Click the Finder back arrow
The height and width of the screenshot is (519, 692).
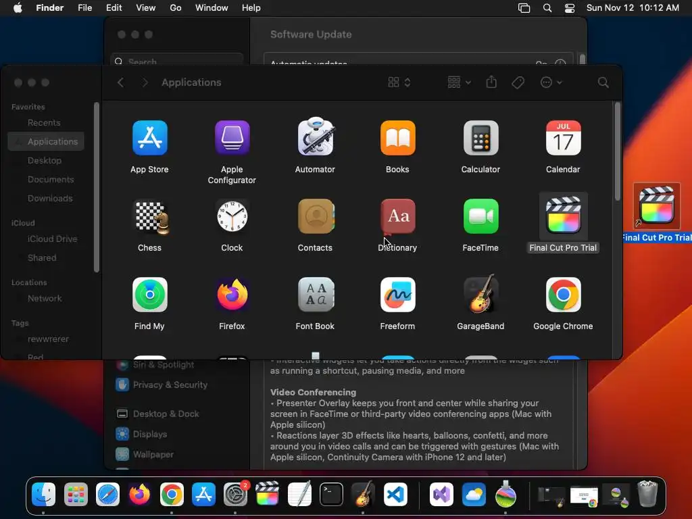(x=120, y=82)
